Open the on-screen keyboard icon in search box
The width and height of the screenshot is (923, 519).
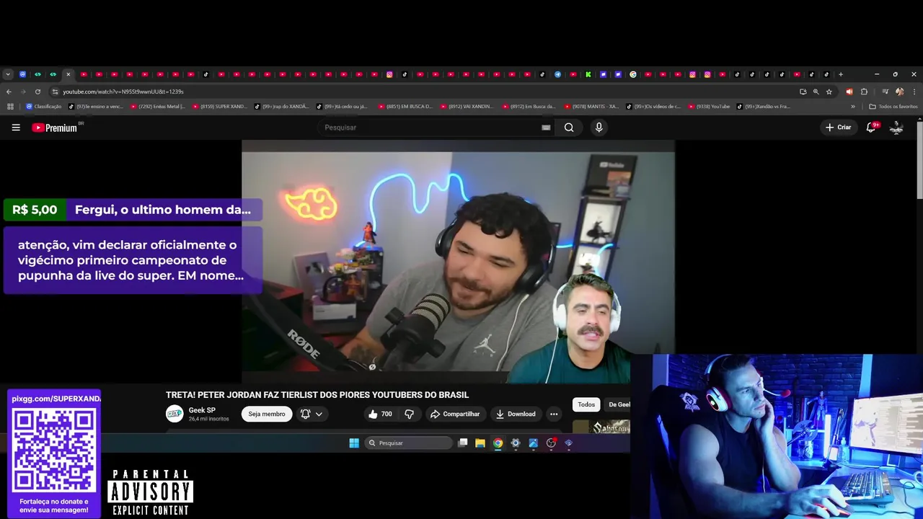click(x=546, y=128)
